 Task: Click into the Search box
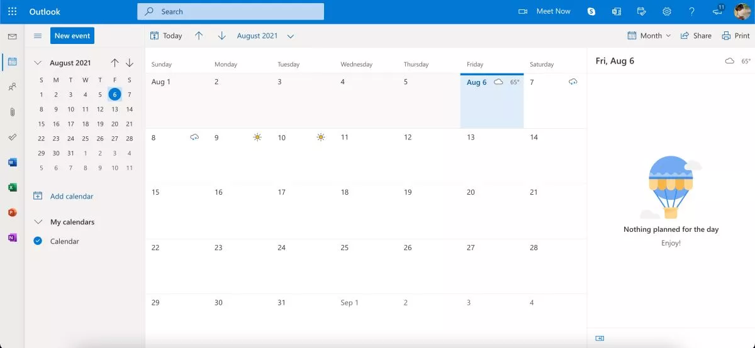230,11
